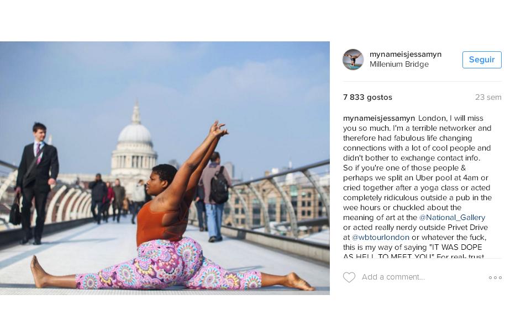The height and width of the screenshot is (332, 505).
Task: Click the mynameisjessamyn name starting the caption
Action: pyautogui.click(x=379, y=118)
